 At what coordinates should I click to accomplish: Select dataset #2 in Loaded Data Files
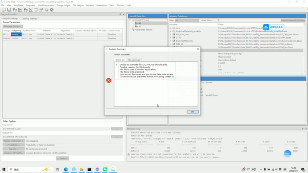click(140, 27)
